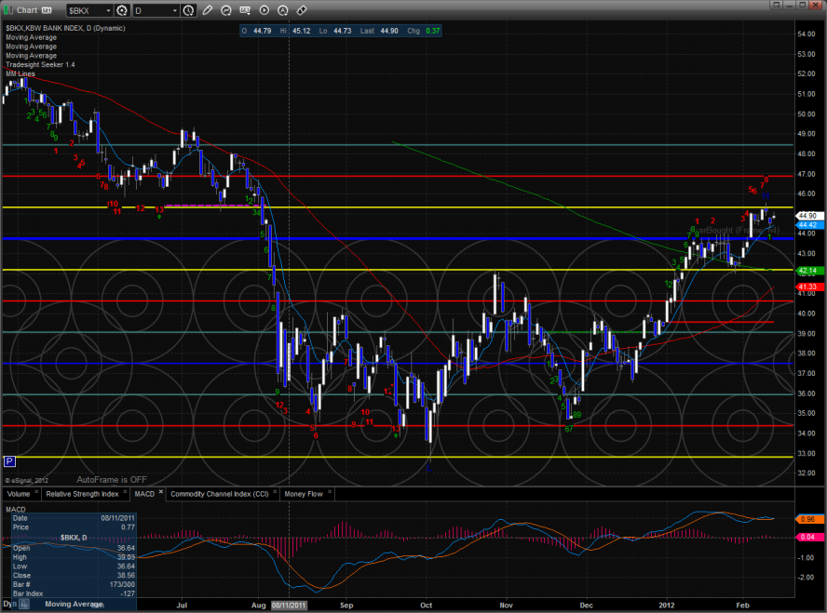
Task: Close the Money Flow tab
Action: (x=330, y=492)
